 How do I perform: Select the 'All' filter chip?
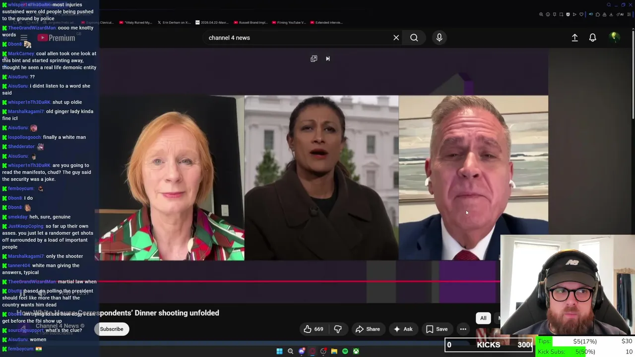(483, 318)
